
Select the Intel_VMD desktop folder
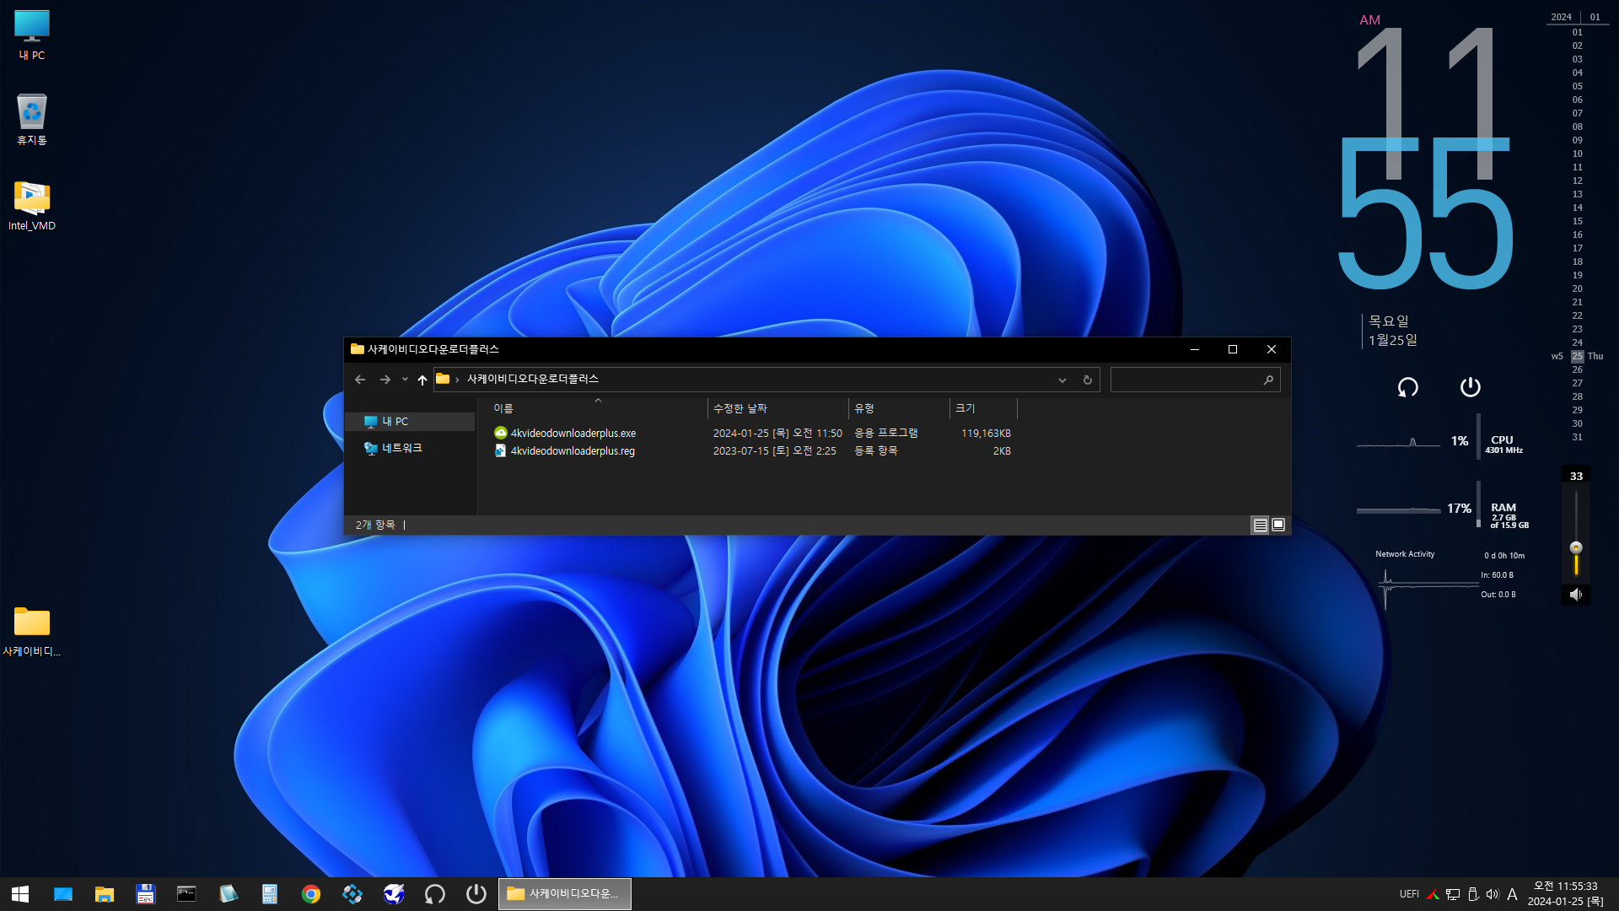32,206
